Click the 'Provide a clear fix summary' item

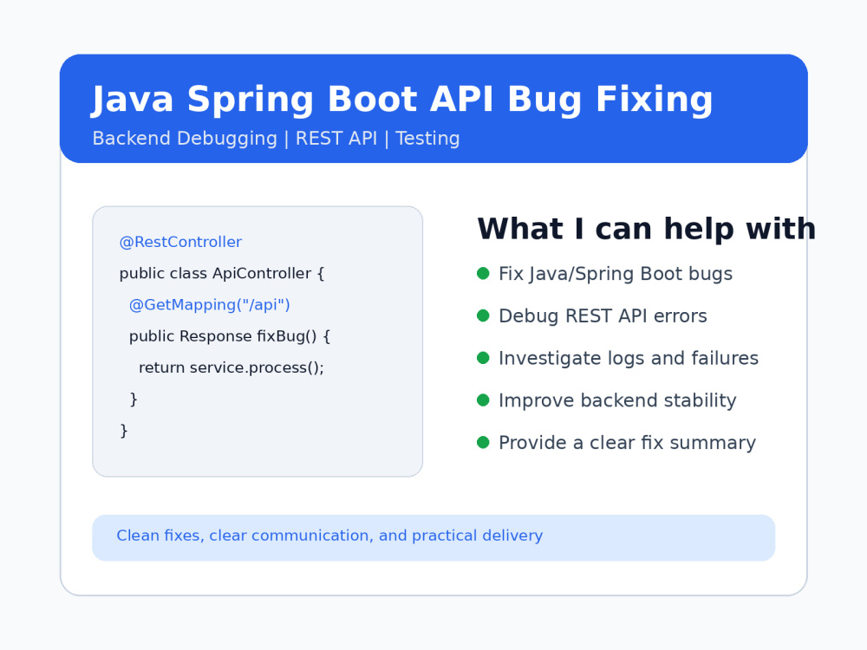coord(627,443)
